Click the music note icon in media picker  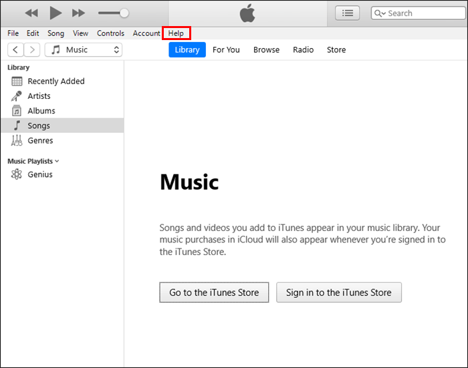55,49
